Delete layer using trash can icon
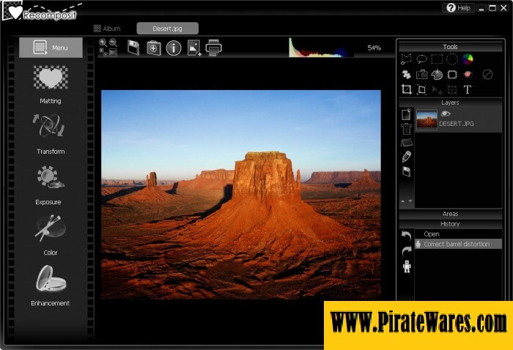The image size is (513, 350). pyautogui.click(x=406, y=128)
